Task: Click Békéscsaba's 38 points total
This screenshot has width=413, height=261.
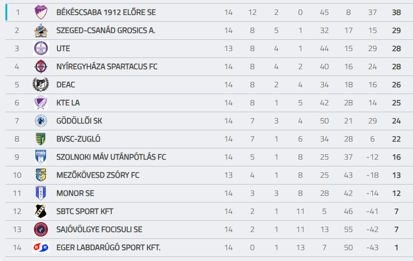Action: tap(396, 12)
